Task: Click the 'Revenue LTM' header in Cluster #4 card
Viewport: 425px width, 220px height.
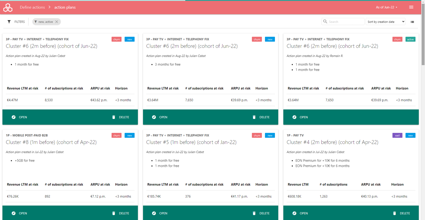Action: 298,184
